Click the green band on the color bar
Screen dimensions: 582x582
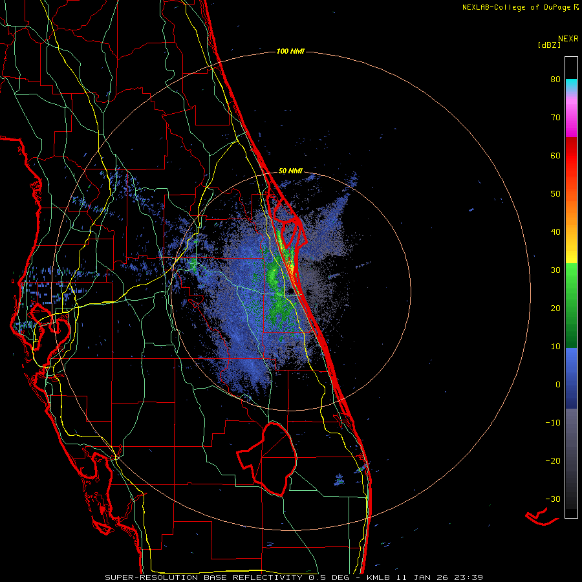[571, 305]
